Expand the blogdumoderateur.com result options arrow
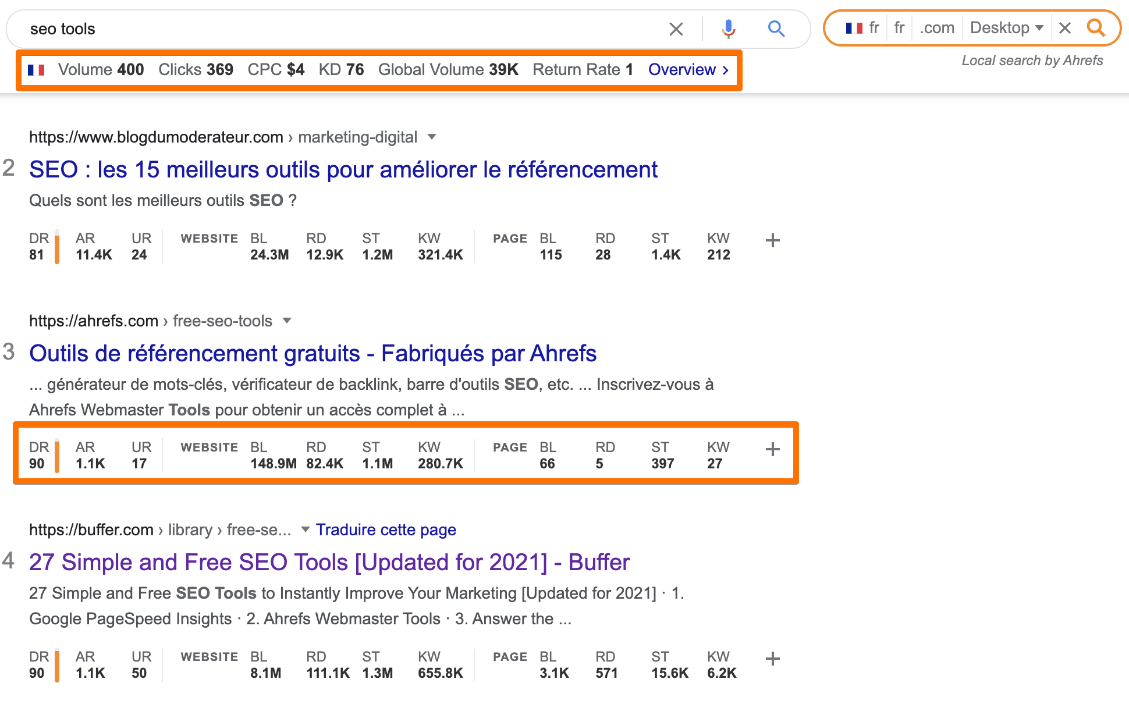1129x704 pixels. point(432,137)
